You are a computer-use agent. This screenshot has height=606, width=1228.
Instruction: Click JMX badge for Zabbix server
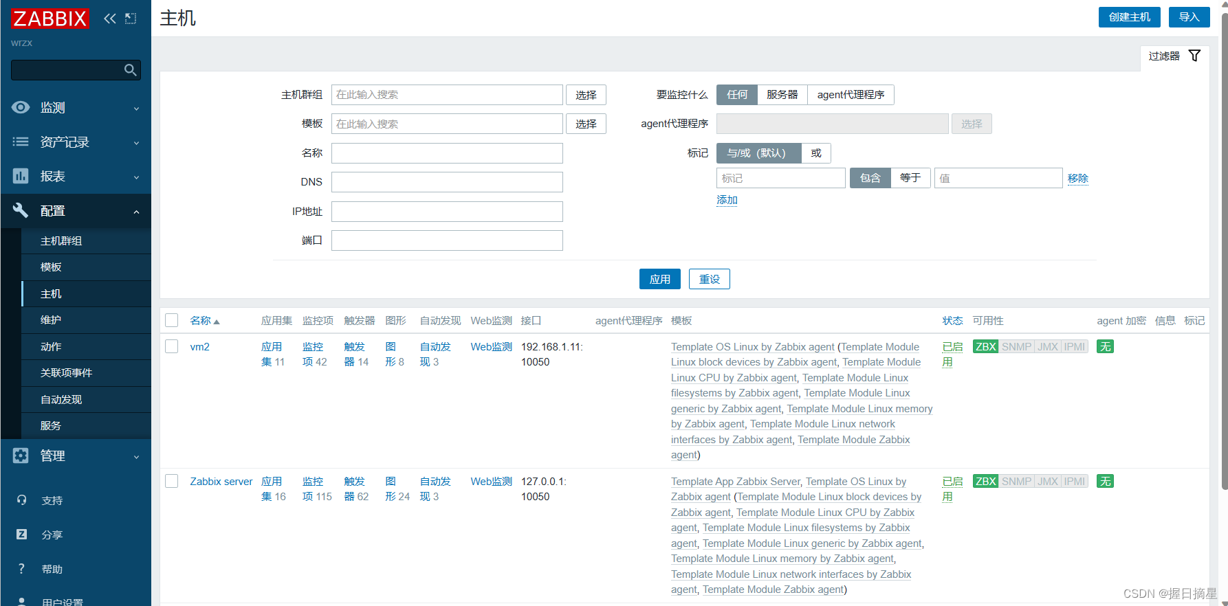click(x=1047, y=482)
